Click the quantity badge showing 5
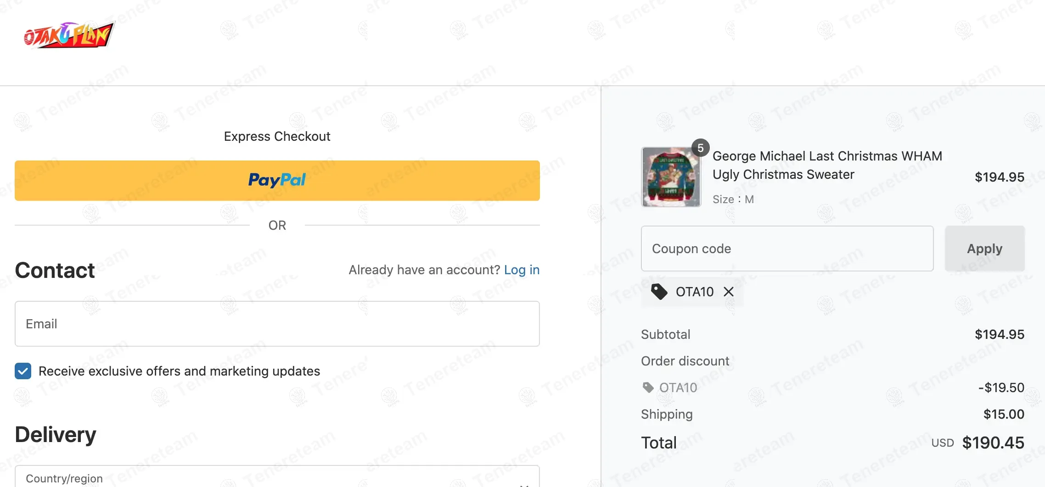The height and width of the screenshot is (487, 1045). pyautogui.click(x=700, y=148)
